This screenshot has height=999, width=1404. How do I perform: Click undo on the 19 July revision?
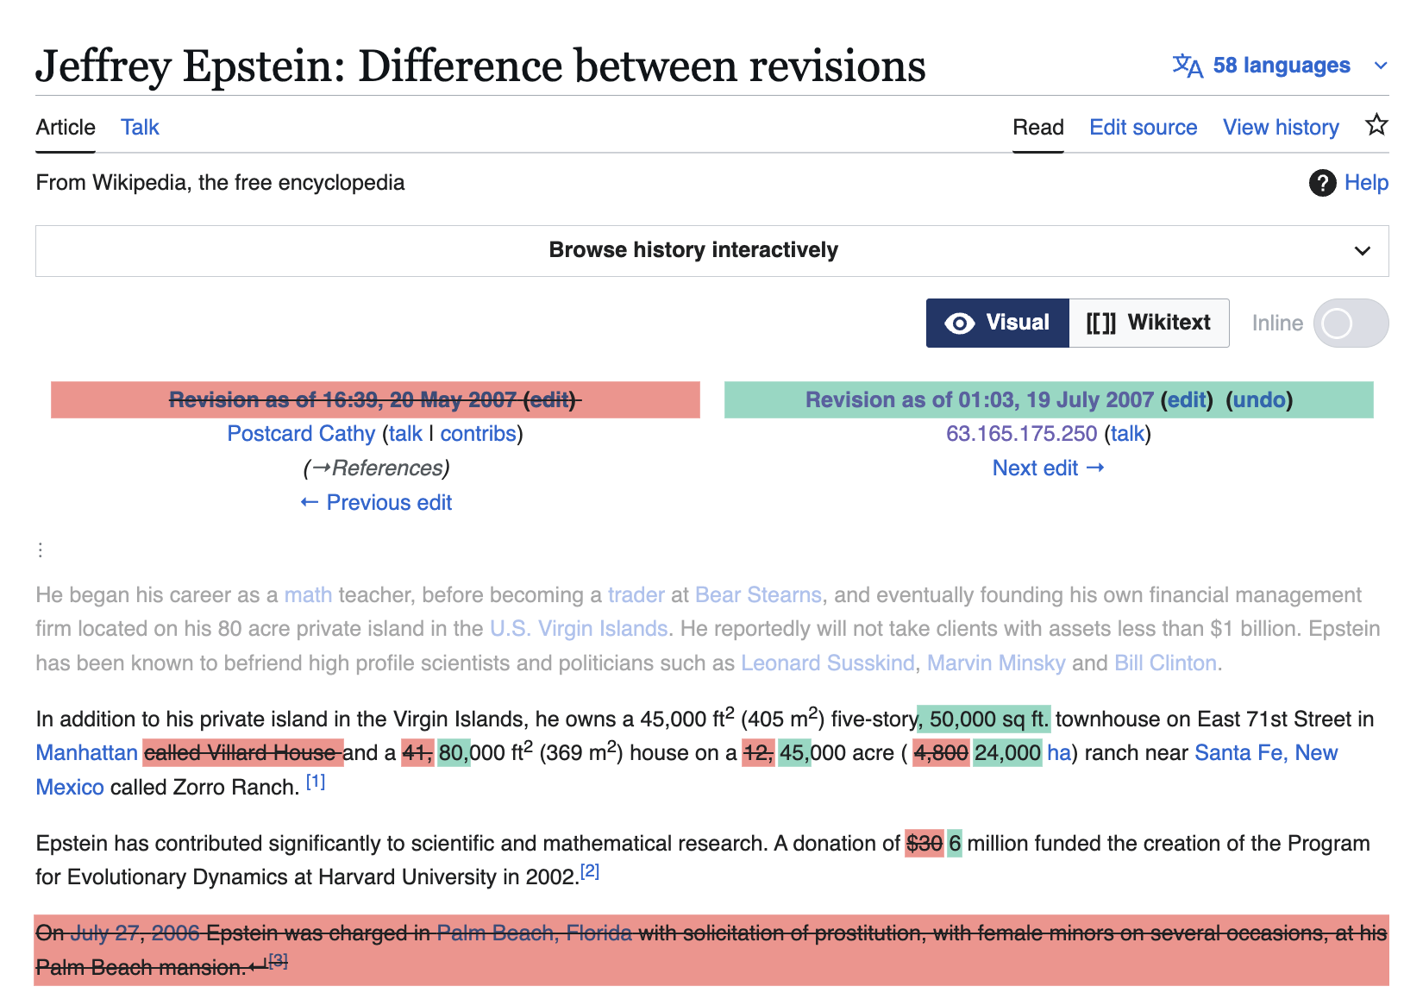tap(1259, 400)
